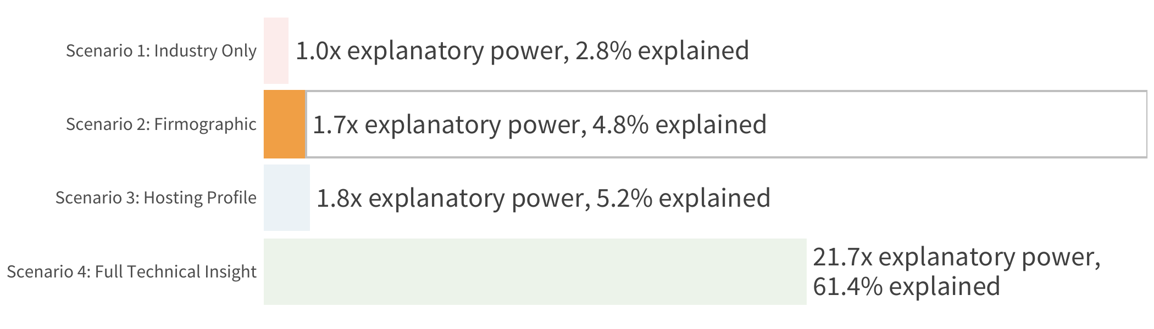Click the '2.8% explained' text

click(662, 50)
